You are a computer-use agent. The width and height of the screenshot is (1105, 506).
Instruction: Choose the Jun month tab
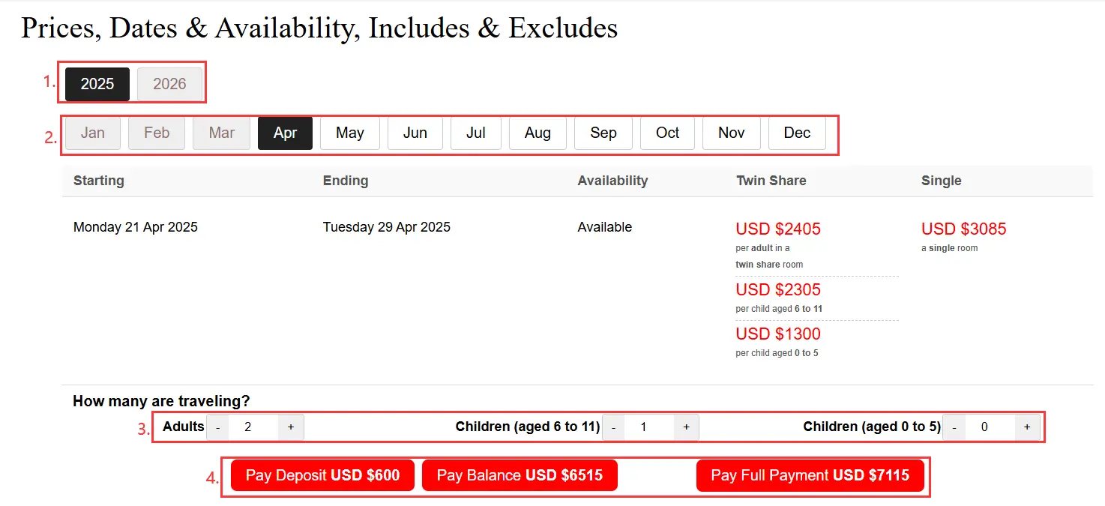click(x=415, y=133)
